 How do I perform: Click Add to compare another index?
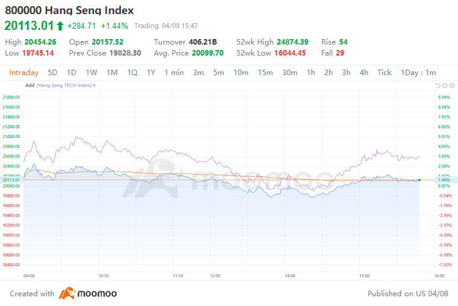point(29,86)
